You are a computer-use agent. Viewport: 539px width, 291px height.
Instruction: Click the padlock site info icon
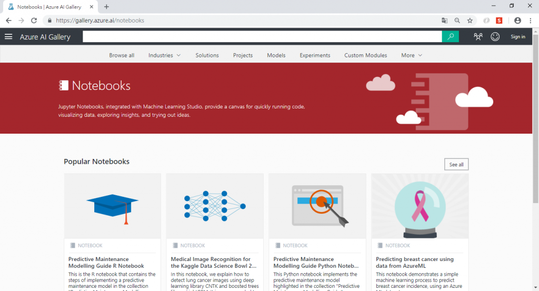point(49,21)
